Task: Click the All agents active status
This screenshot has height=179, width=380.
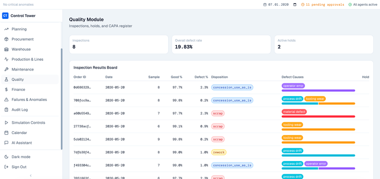Action: [363, 5]
